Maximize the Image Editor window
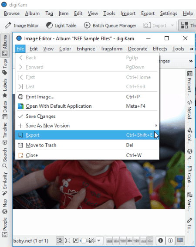Viewport: 196px width, 247px height. pyautogui.click(x=167, y=38)
